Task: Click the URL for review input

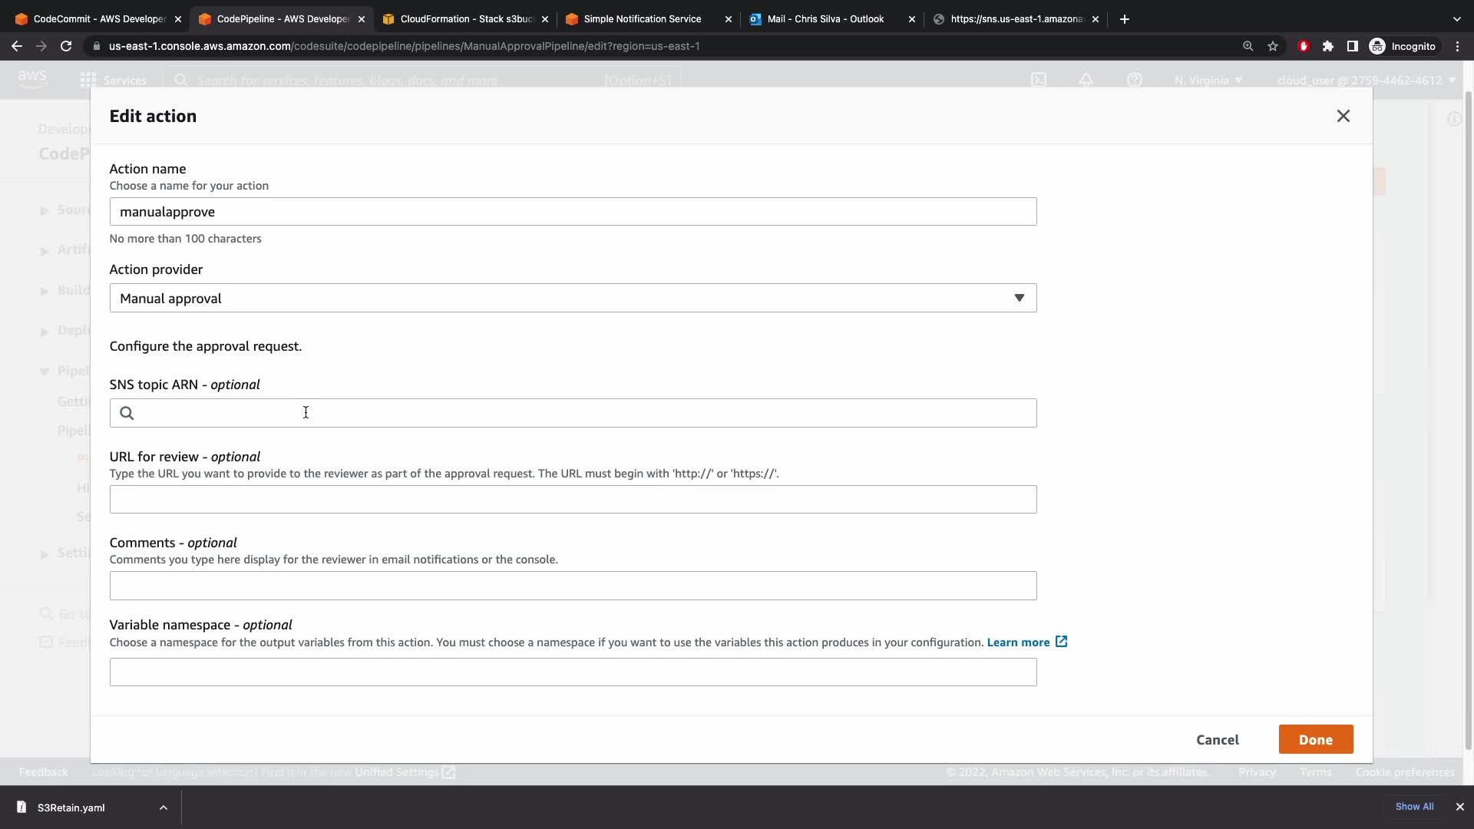Action: click(x=573, y=500)
